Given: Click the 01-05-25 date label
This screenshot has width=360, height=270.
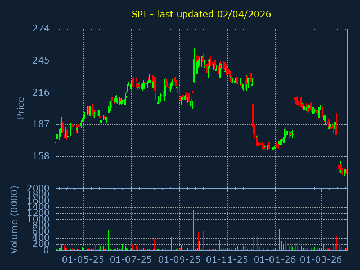Looking at the screenshot, I should [83, 259].
